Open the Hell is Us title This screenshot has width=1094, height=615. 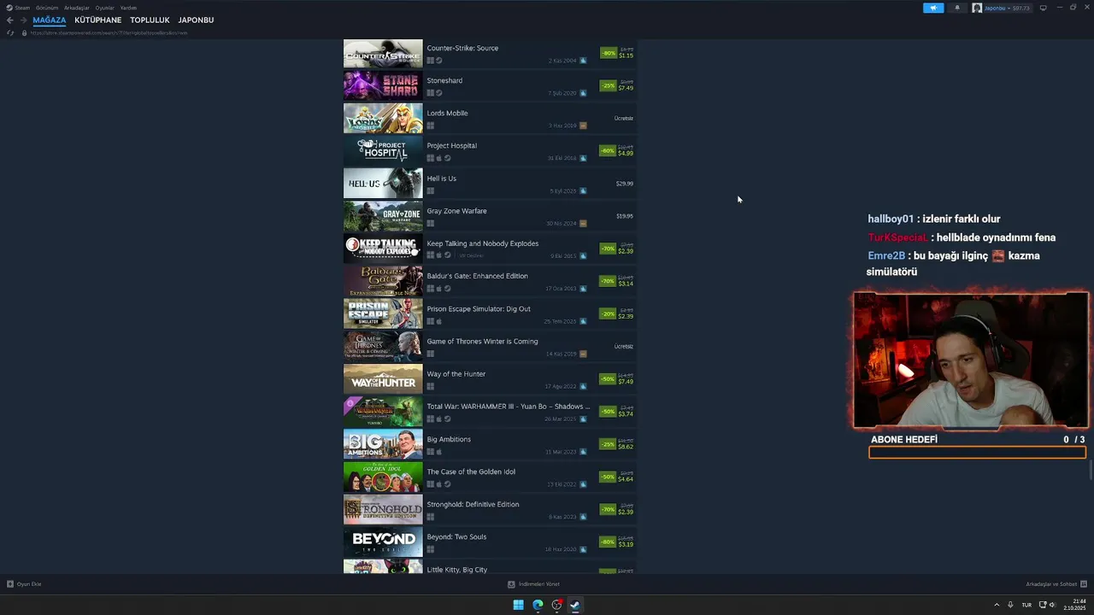[x=442, y=179]
